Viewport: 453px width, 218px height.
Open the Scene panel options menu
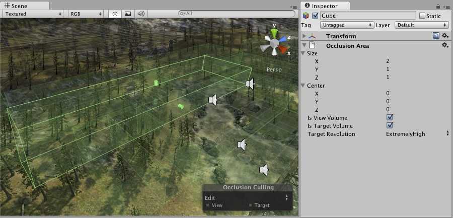click(293, 7)
